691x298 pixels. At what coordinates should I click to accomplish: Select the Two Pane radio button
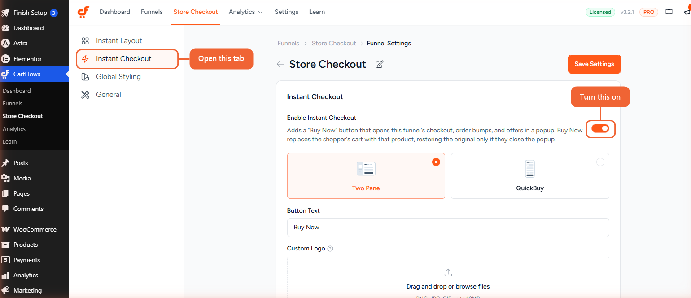436,162
